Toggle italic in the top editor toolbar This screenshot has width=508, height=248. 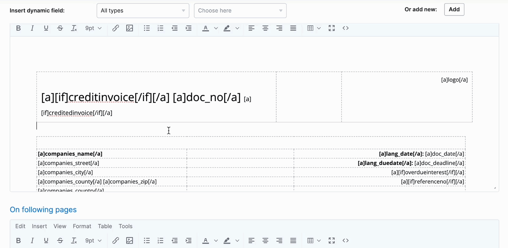click(32, 28)
